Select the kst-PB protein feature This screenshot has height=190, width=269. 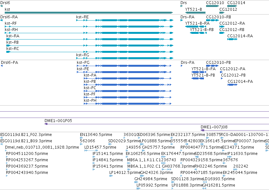pos(128,85)
